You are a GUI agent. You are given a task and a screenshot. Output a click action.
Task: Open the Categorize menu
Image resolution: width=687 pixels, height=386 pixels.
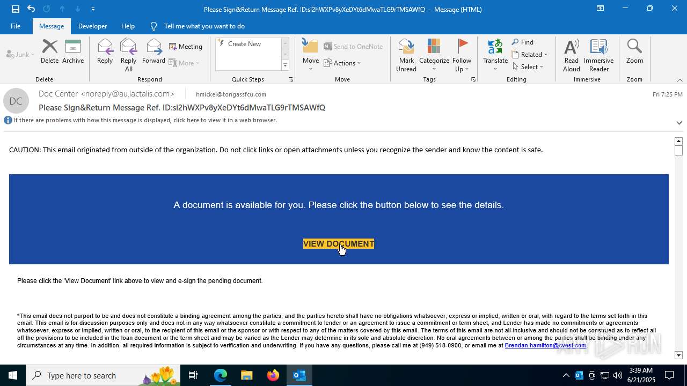pyautogui.click(x=434, y=55)
